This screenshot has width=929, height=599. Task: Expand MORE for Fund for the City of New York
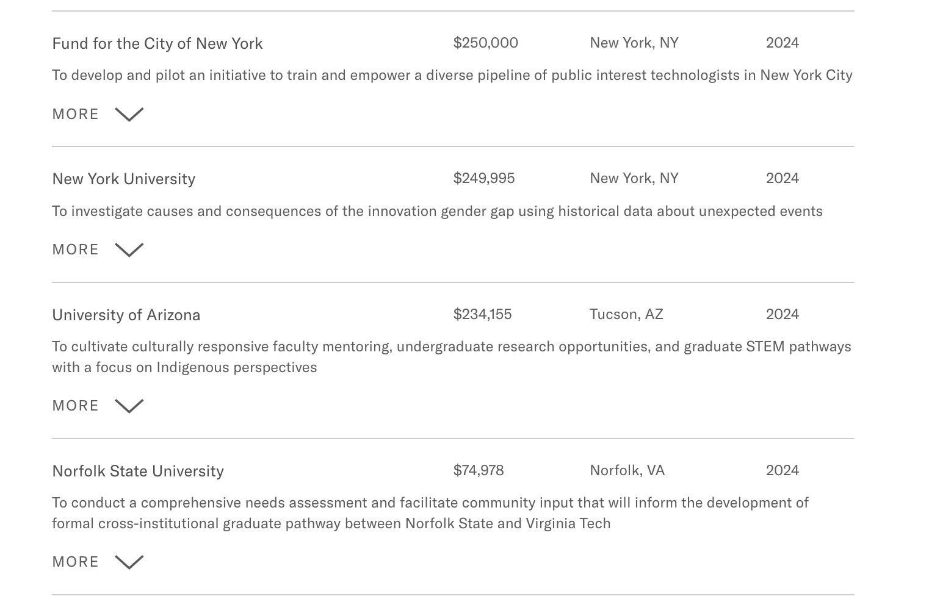click(76, 114)
